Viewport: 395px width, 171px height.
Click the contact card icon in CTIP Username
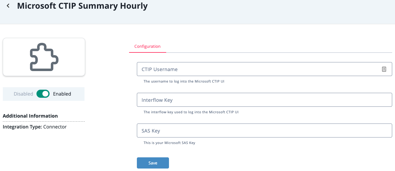[384, 69]
